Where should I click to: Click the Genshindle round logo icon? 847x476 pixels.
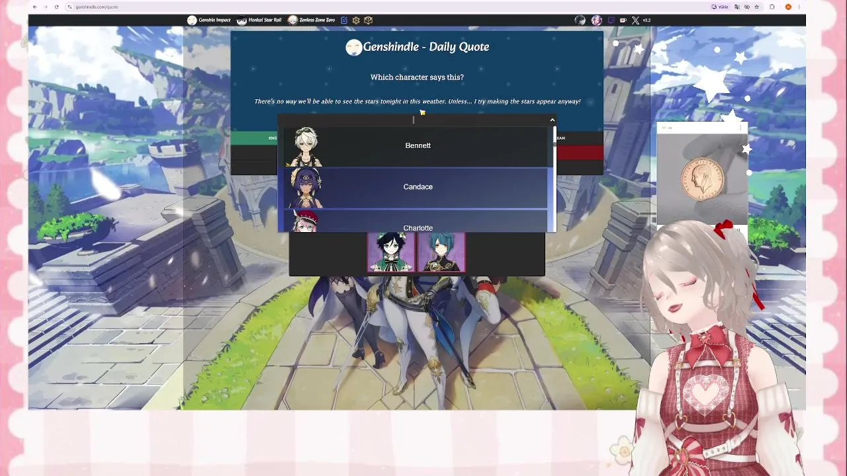click(354, 47)
